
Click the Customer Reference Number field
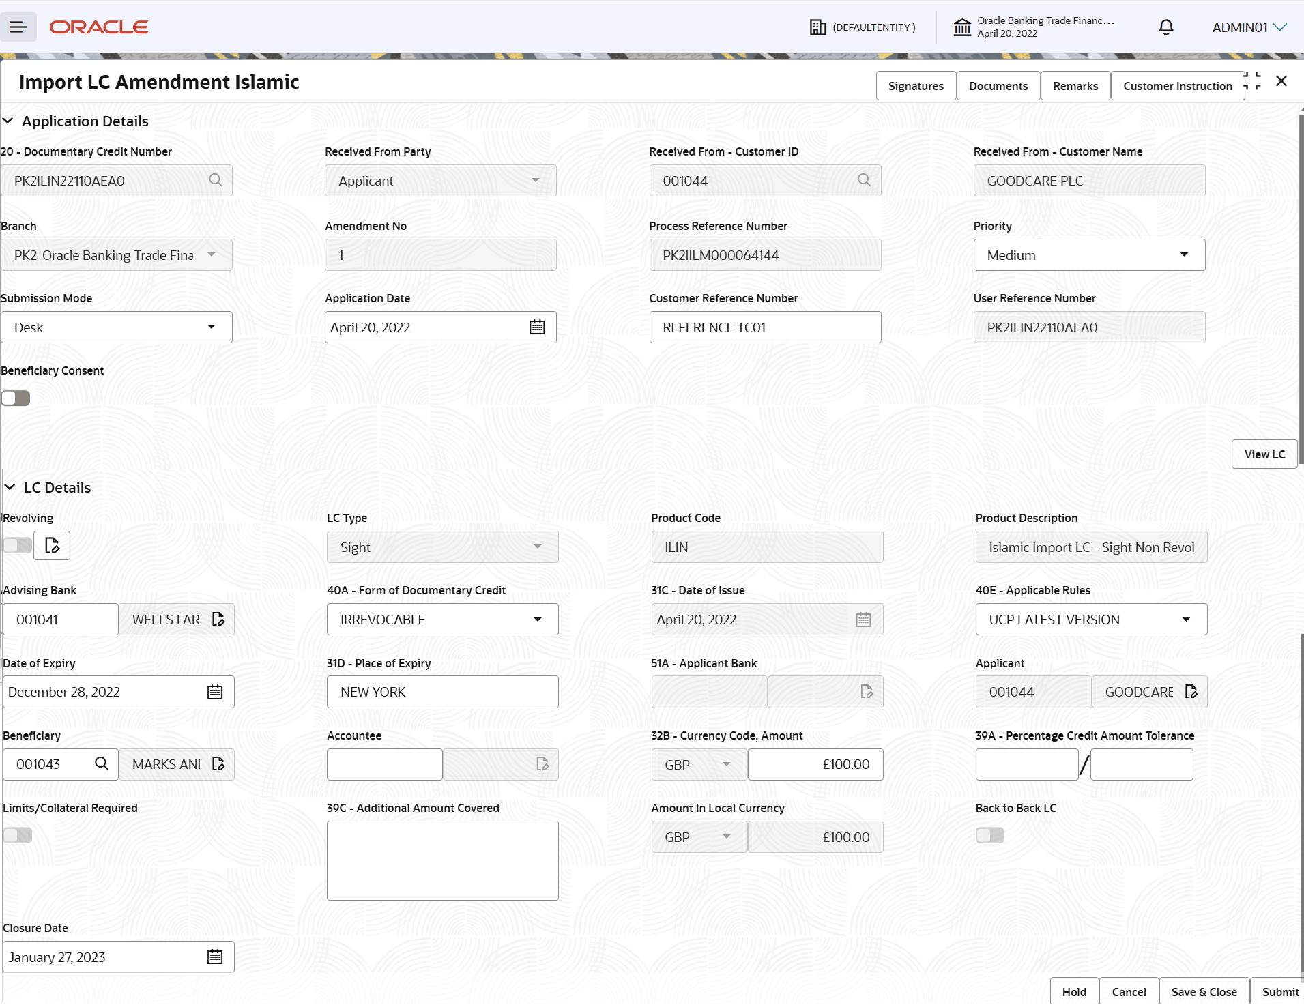765,327
